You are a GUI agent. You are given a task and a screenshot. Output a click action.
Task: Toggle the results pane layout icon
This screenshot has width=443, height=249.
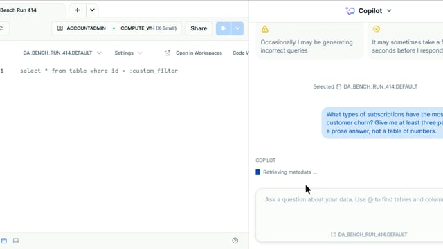[x=16, y=241]
